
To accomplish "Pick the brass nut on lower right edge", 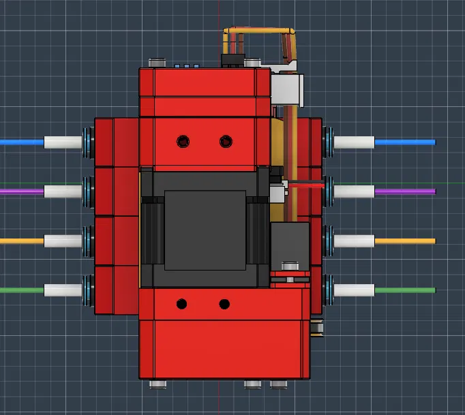I will 317,328.
